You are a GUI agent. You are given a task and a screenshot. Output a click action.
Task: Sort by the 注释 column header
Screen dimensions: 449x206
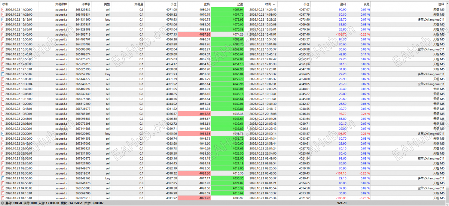click(441, 4)
